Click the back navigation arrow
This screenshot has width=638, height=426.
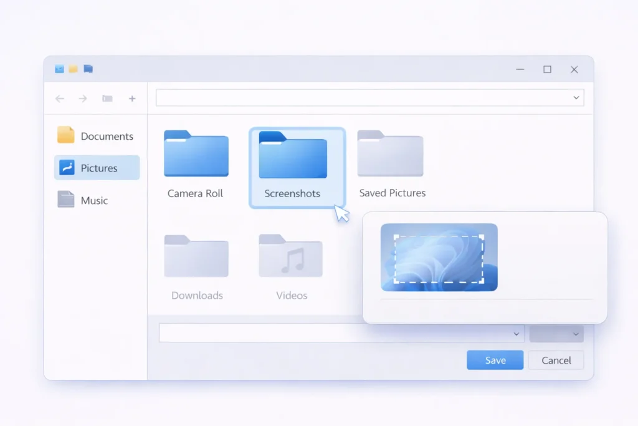click(59, 99)
